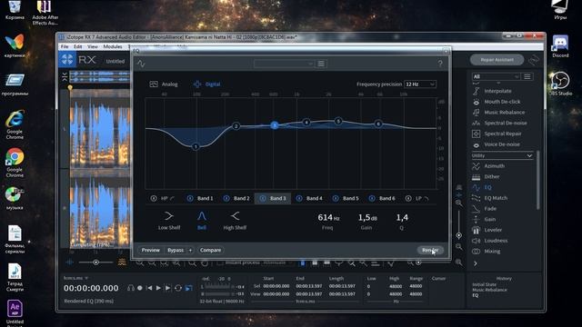
Task: Toggle loop playback in transport
Action: [178, 288]
